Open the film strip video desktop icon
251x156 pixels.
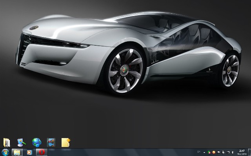[51, 142]
